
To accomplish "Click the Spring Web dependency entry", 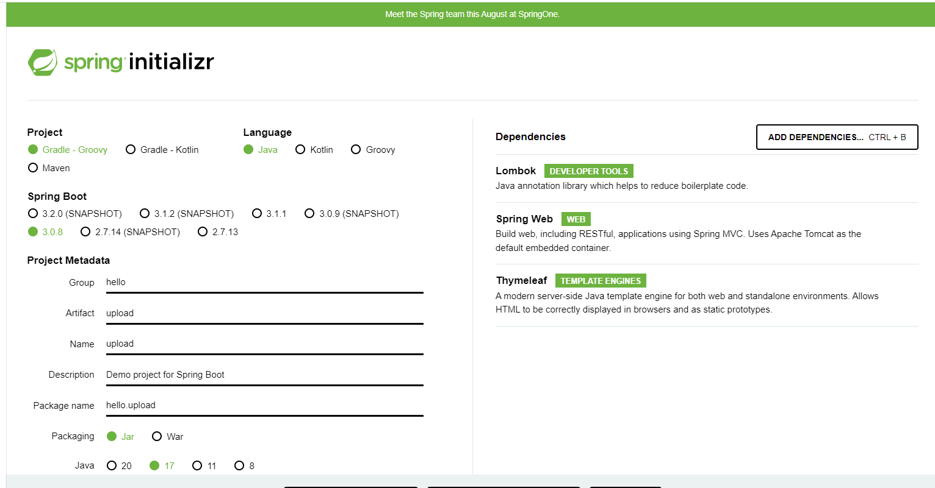I will [707, 233].
